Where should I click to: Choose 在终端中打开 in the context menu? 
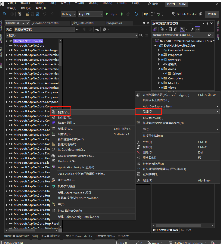coord(178,174)
